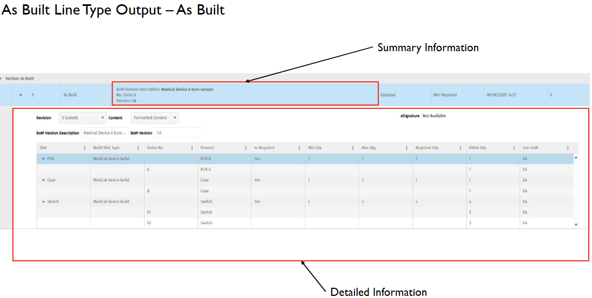
Task: Open the Revision dropdown
Action: tap(83, 117)
